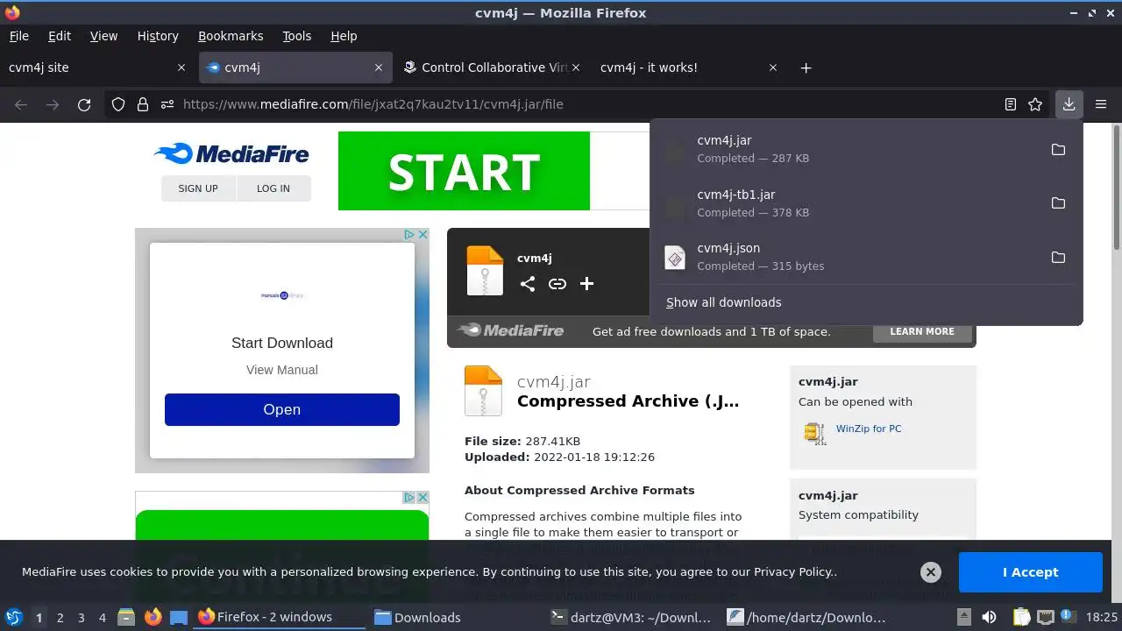
Task: Go back to the previous page
Action: click(21, 104)
